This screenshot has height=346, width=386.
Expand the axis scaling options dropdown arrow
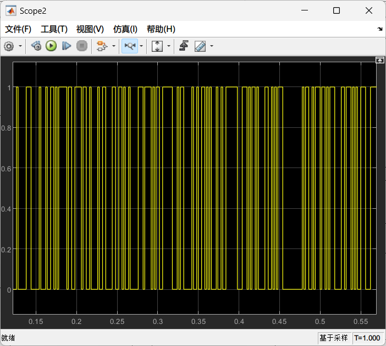coord(169,46)
